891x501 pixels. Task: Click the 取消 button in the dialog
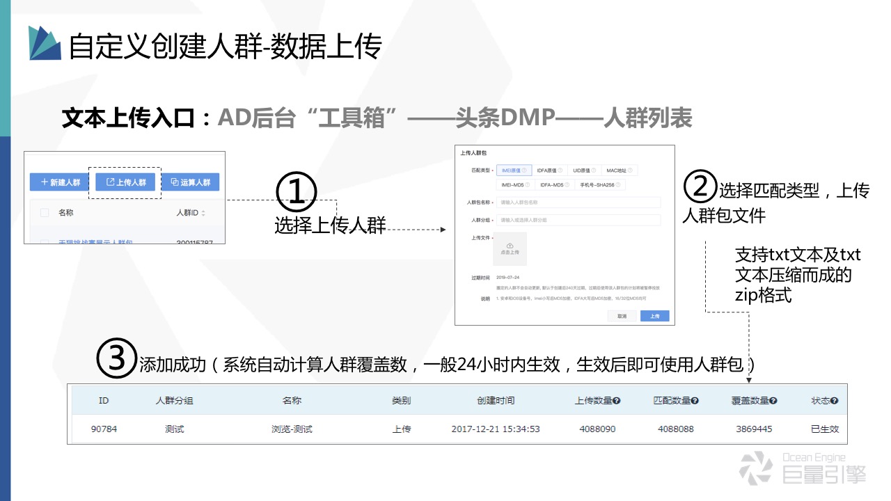[623, 316]
